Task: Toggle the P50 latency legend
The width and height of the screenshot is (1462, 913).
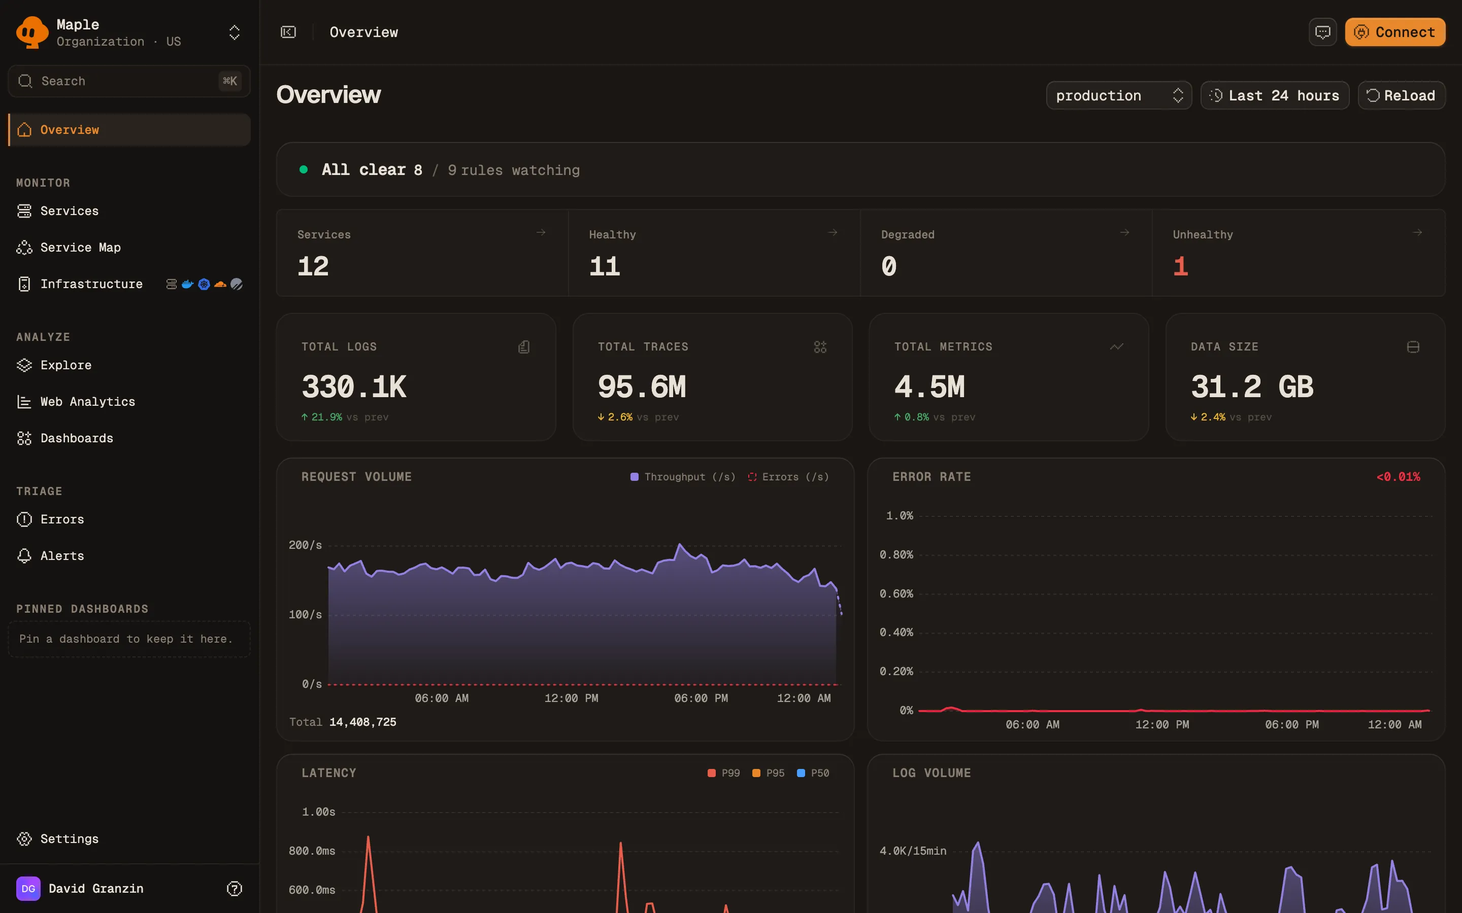Action: tap(813, 773)
